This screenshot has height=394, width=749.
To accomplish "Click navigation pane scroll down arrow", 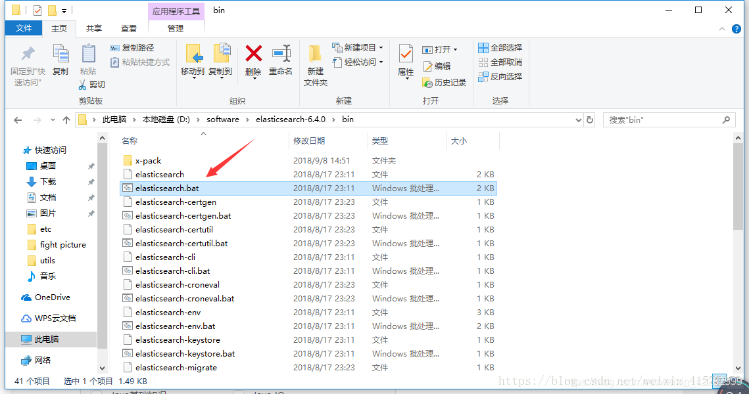I will click(x=102, y=368).
